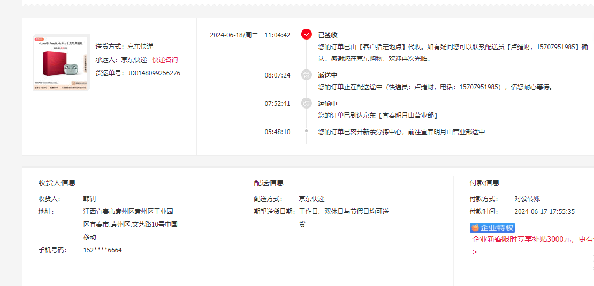Click the 配送方式 value 京东快递

(x=312, y=199)
